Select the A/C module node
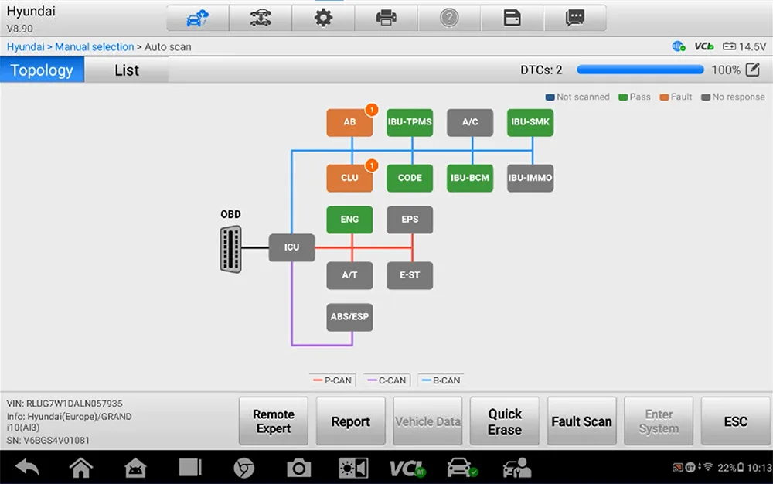The height and width of the screenshot is (484, 773). pos(470,121)
